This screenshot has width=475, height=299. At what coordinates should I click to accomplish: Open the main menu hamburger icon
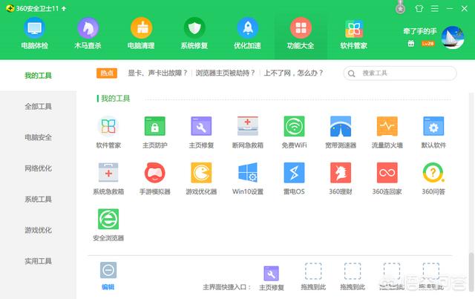[435, 8]
